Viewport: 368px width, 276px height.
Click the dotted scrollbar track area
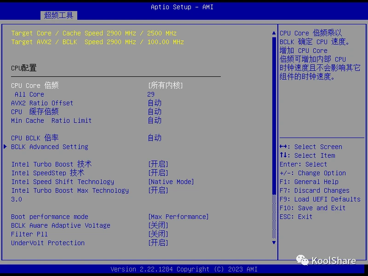coord(274,216)
